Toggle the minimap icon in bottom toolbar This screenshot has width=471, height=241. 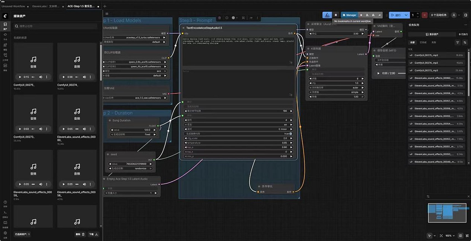[x=460, y=236]
